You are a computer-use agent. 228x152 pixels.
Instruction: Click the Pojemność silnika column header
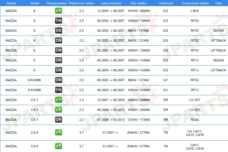click(81, 3)
